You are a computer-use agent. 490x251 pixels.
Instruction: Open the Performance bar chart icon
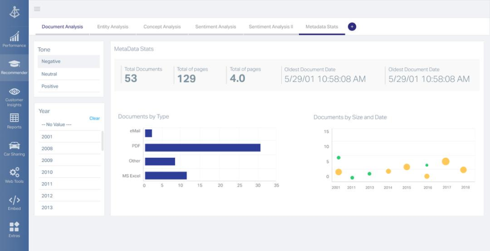pos(14,37)
